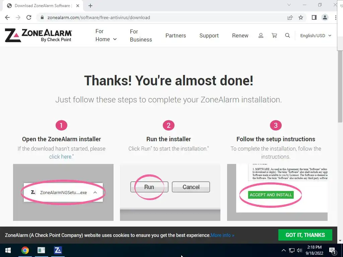Click 'Follow the setup instructions' step title
The width and height of the screenshot is (343, 257).
click(276, 139)
